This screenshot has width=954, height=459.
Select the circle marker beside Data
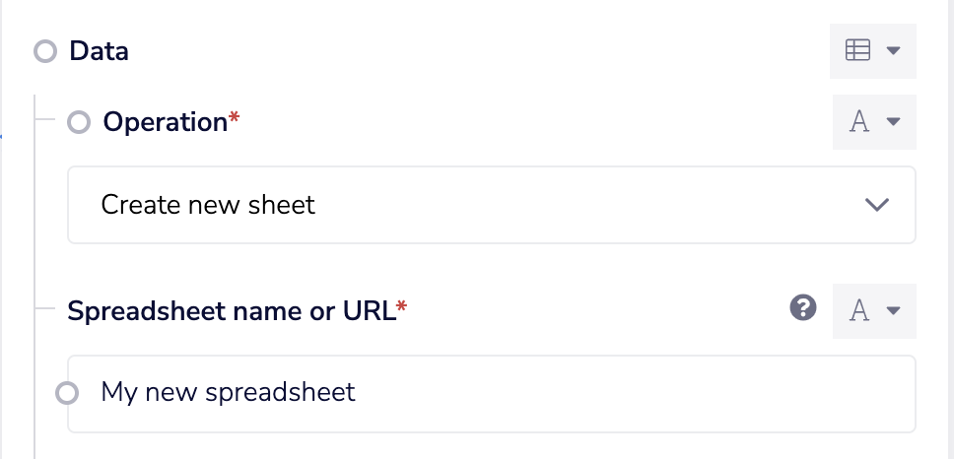(45, 51)
